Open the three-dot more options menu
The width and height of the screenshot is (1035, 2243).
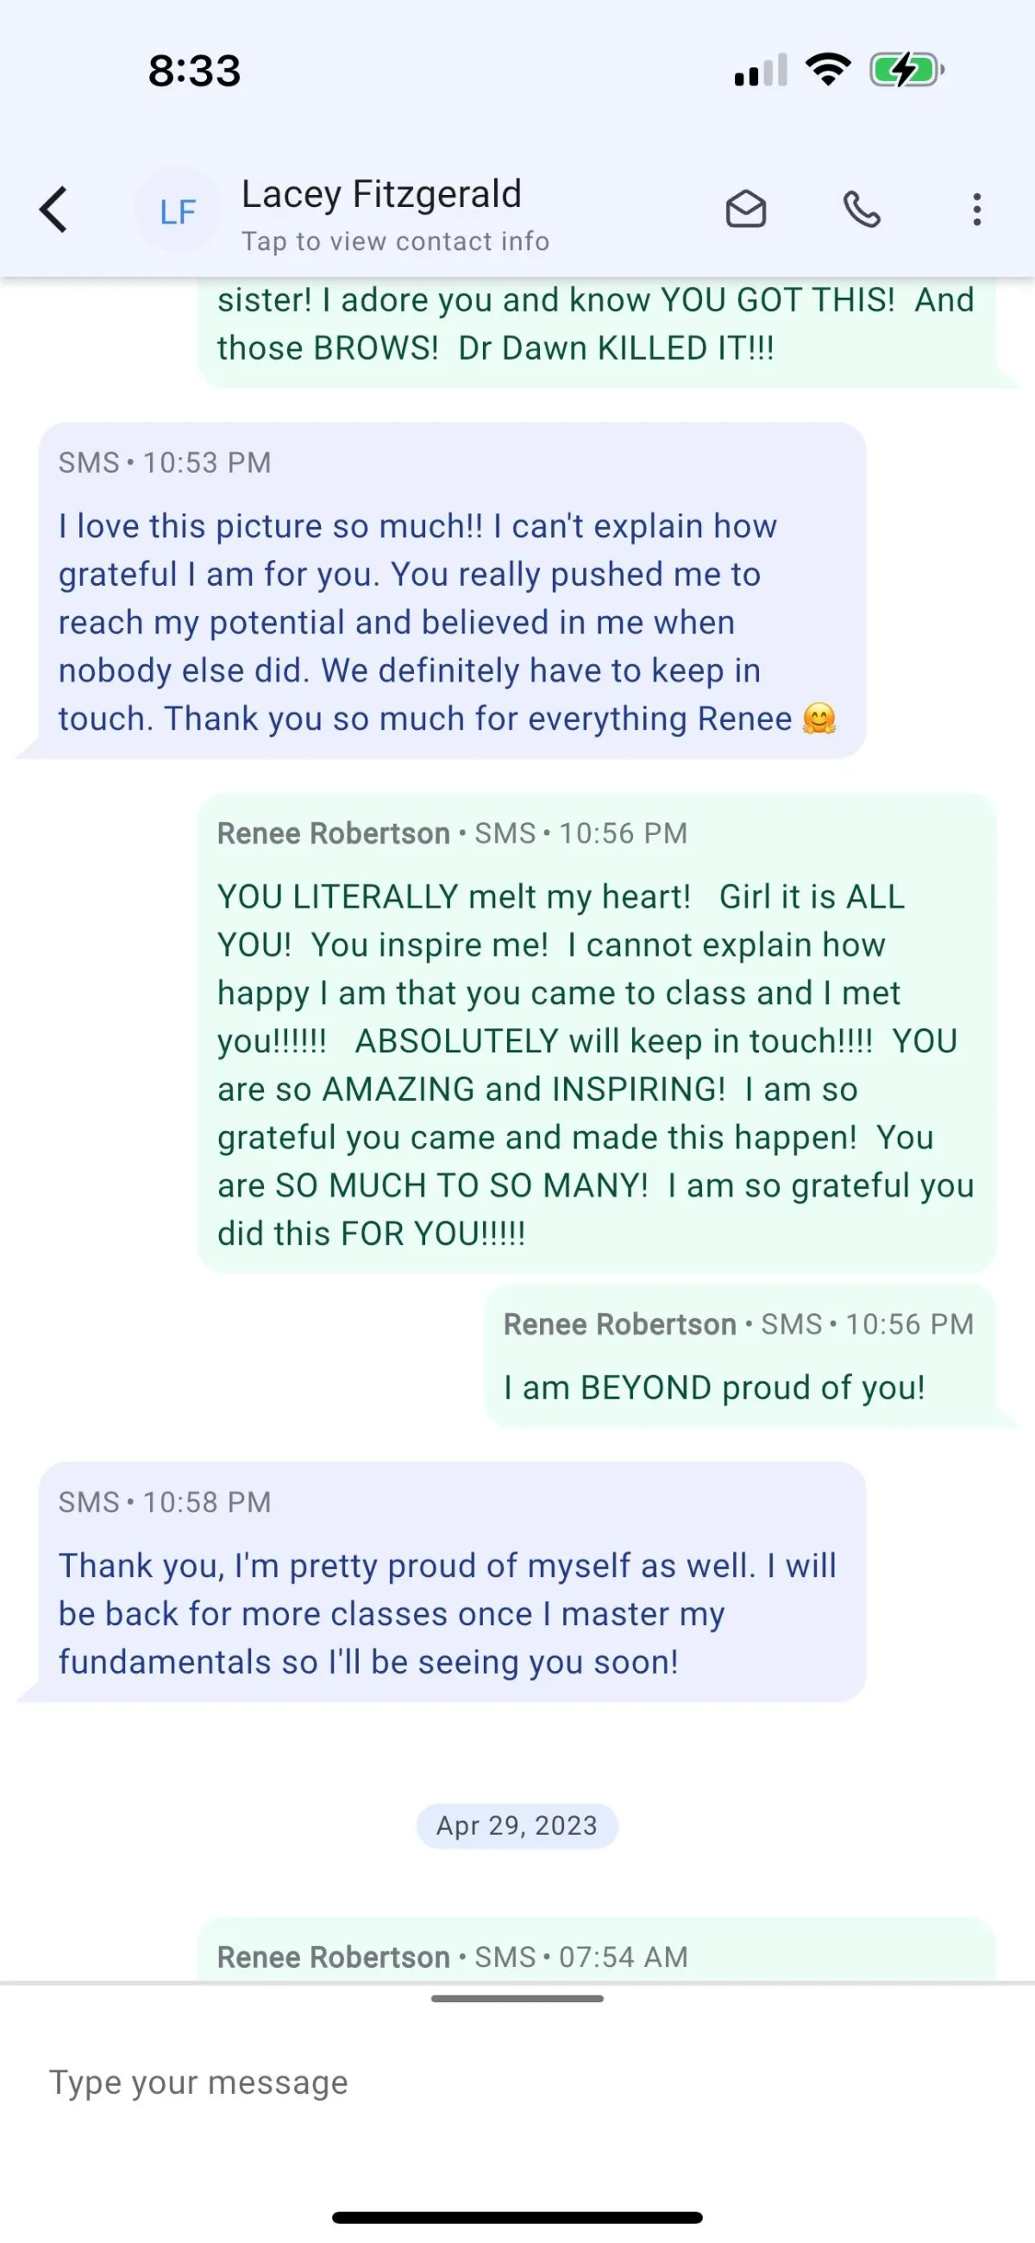pyautogui.click(x=976, y=210)
